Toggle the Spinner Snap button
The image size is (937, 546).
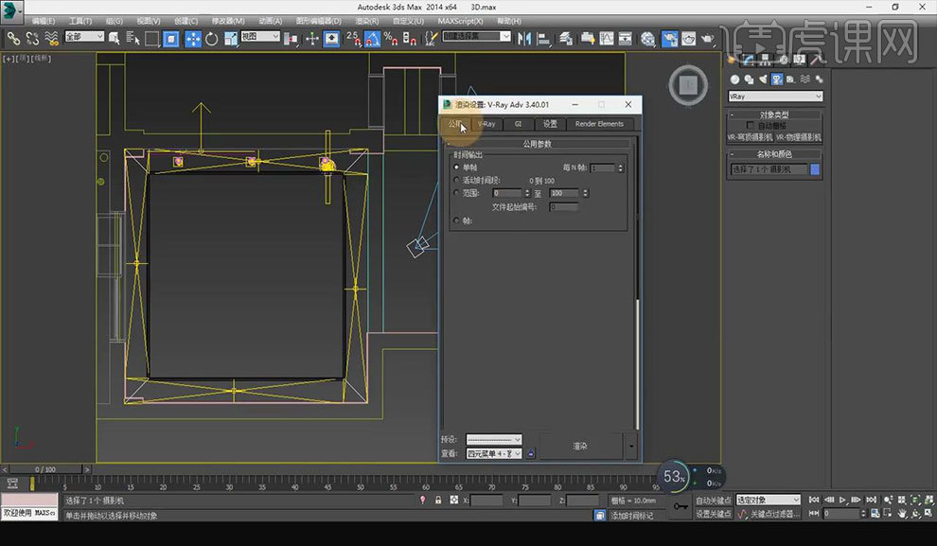409,39
